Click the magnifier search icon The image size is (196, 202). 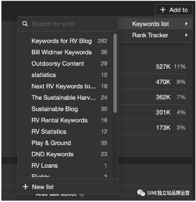pyautogui.click(x=25, y=24)
